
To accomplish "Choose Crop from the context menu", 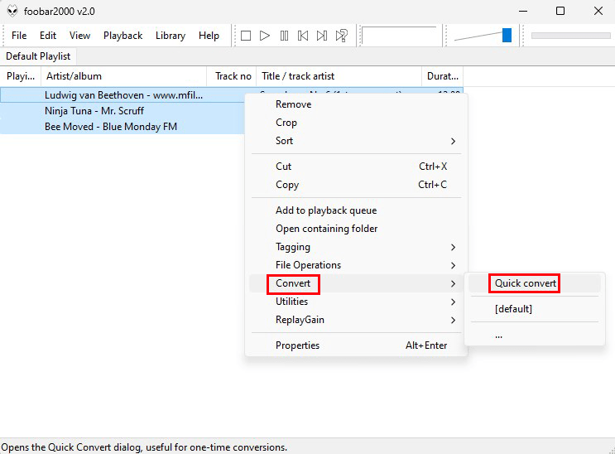I will tap(356, 123).
